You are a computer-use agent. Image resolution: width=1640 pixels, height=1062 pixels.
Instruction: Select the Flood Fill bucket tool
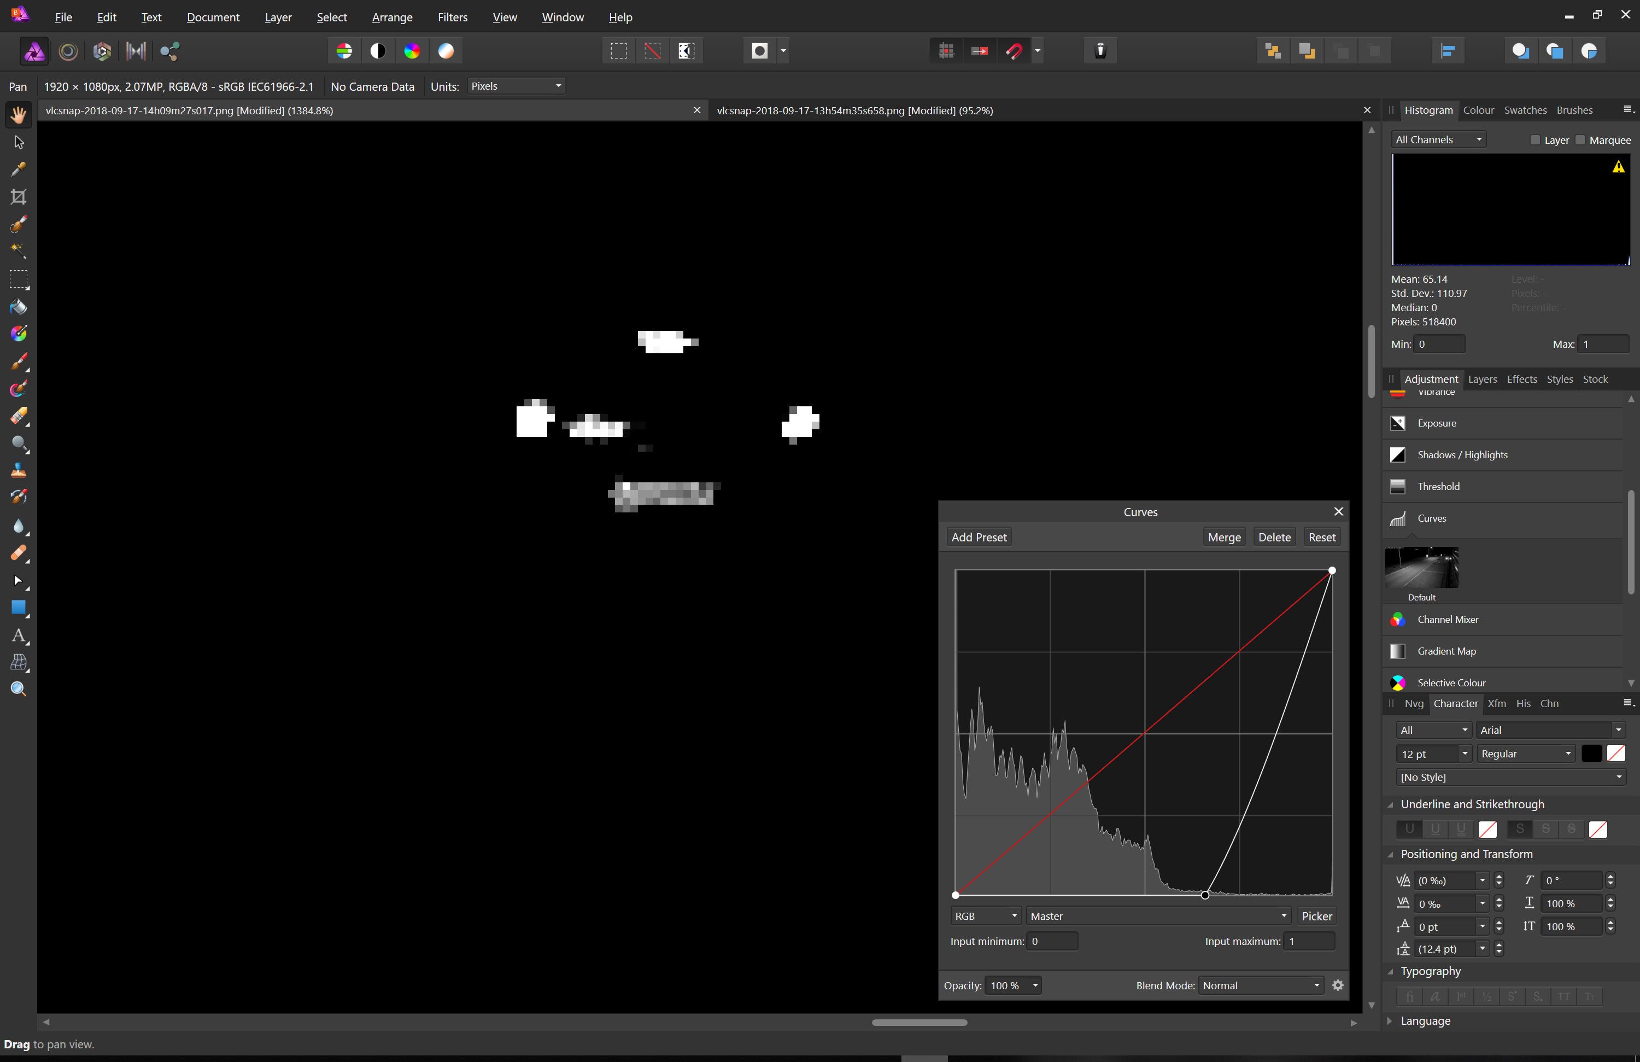(x=19, y=307)
